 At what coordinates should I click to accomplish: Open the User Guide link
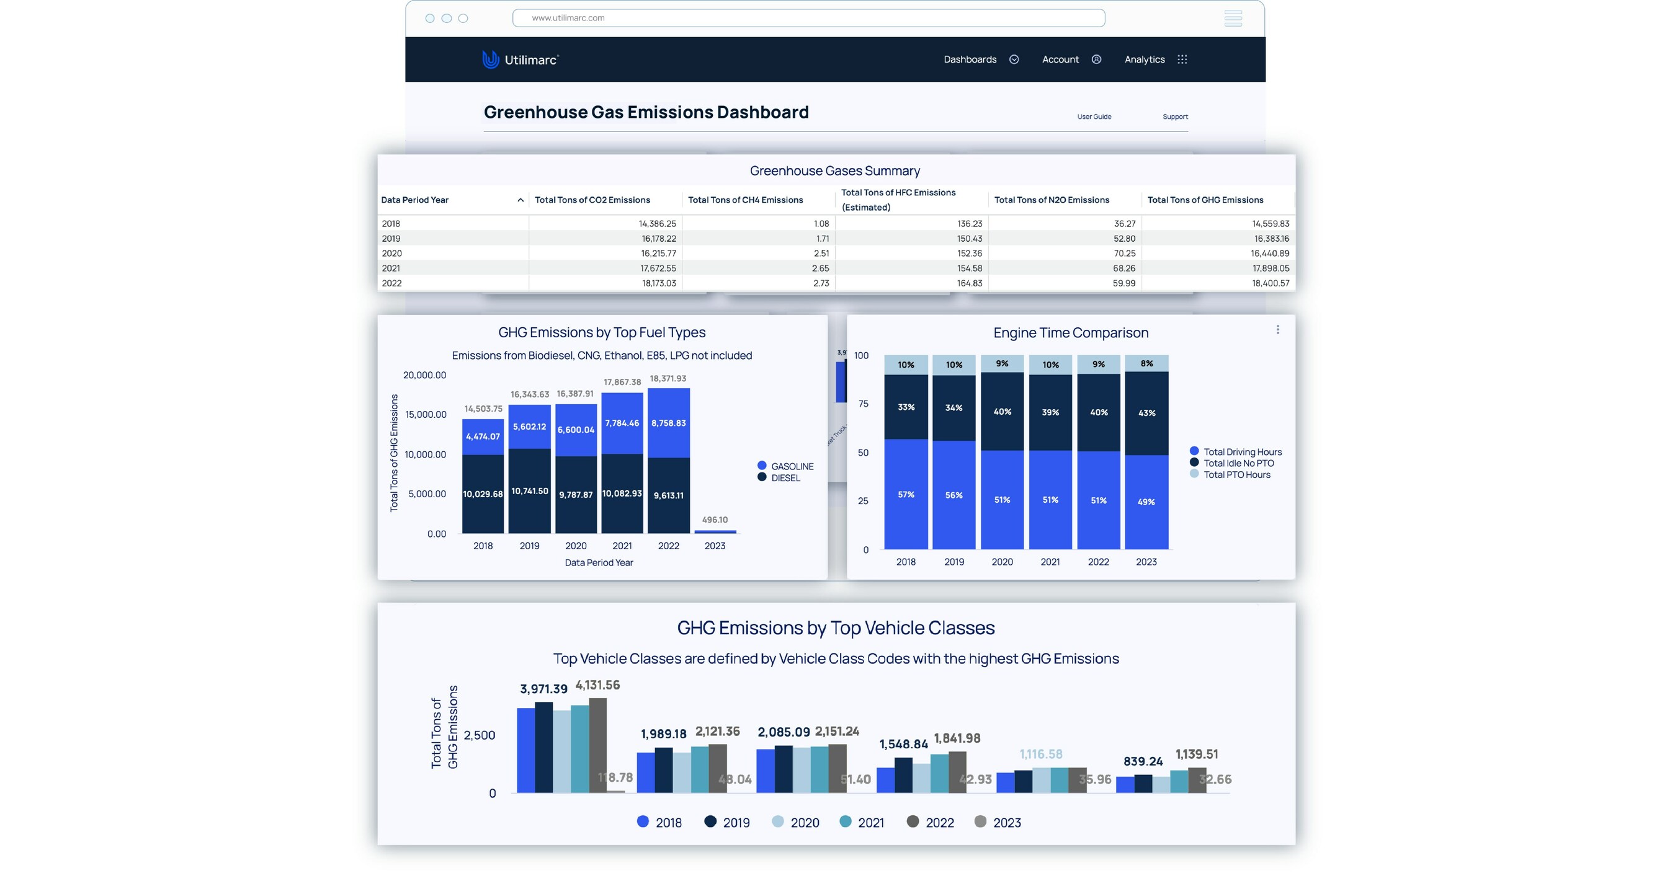[1094, 117]
